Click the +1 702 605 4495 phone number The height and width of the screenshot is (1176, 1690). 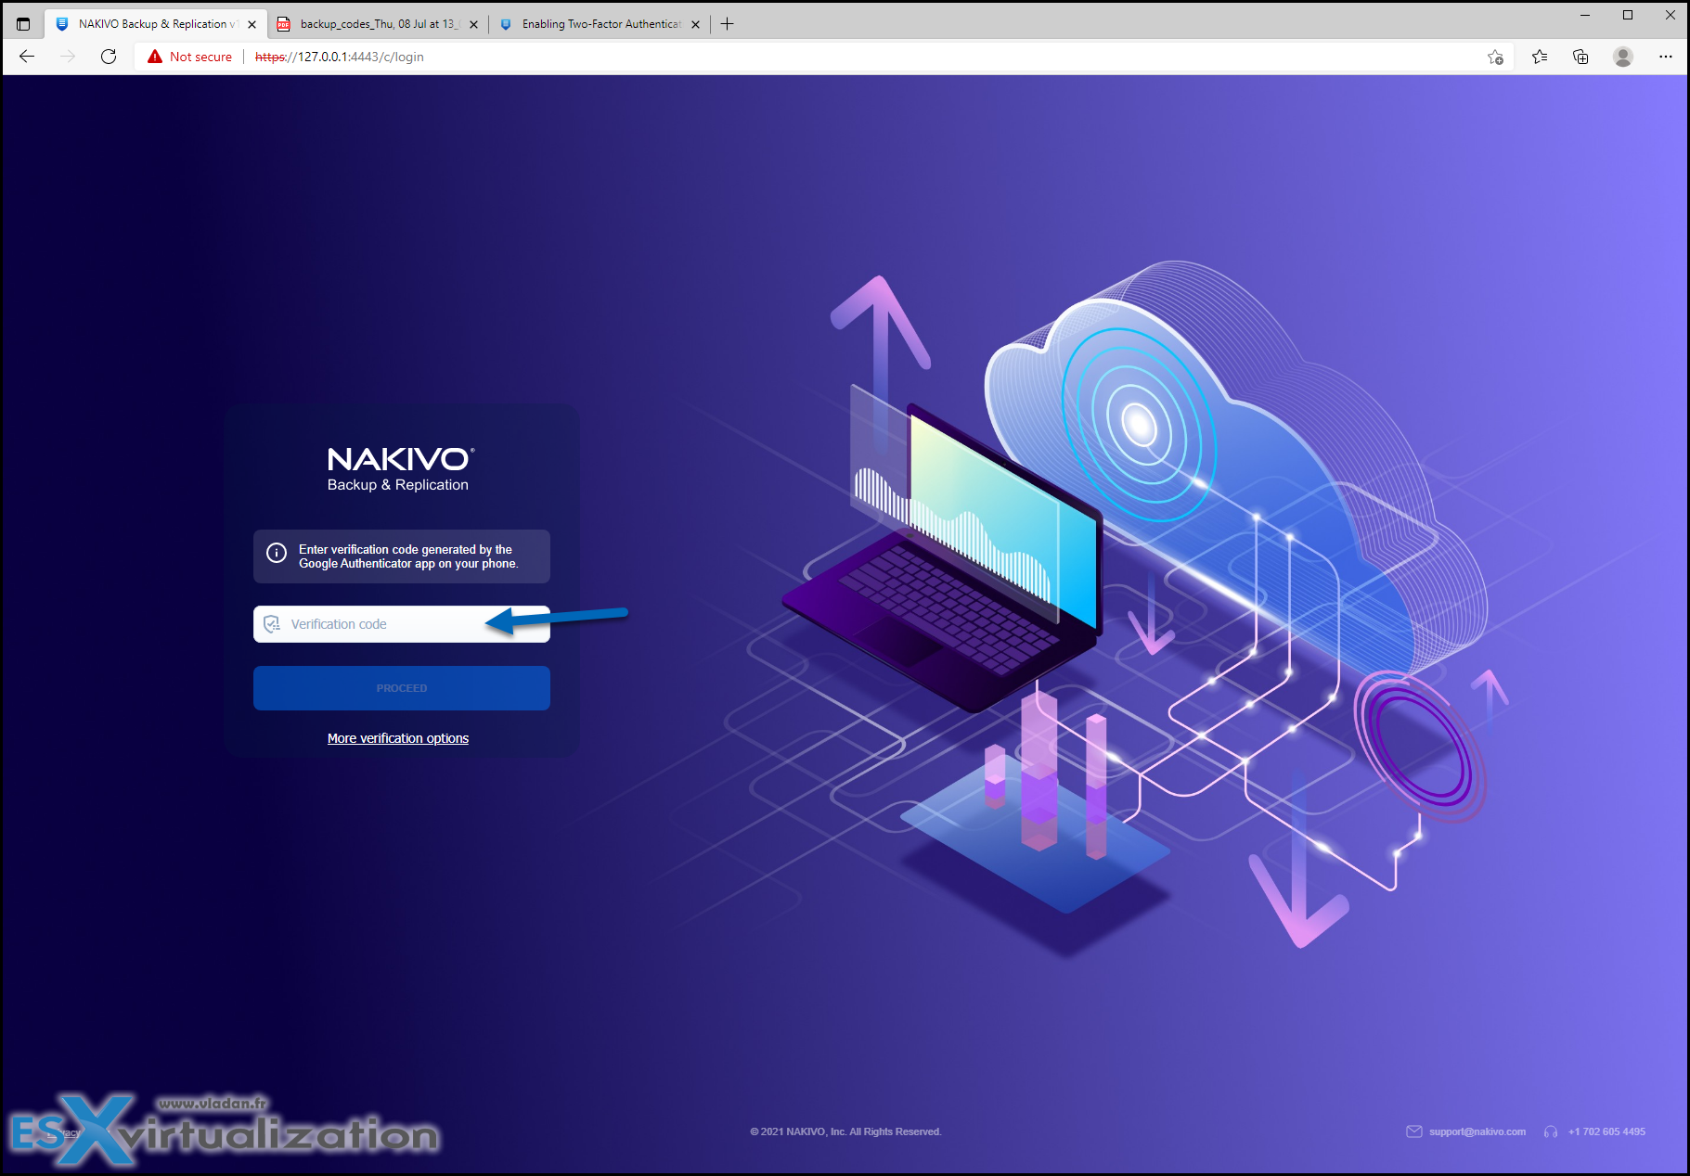1606,1131
